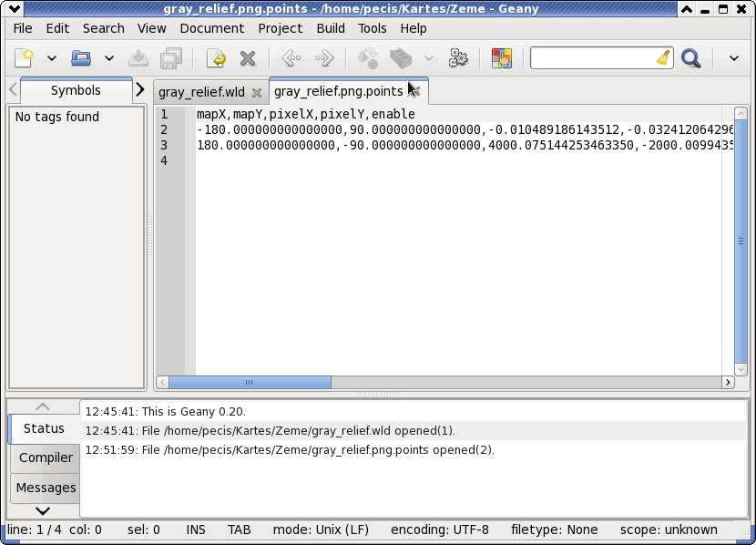This screenshot has height=545, width=756.
Task: Open the Edit menu
Action: tap(57, 28)
